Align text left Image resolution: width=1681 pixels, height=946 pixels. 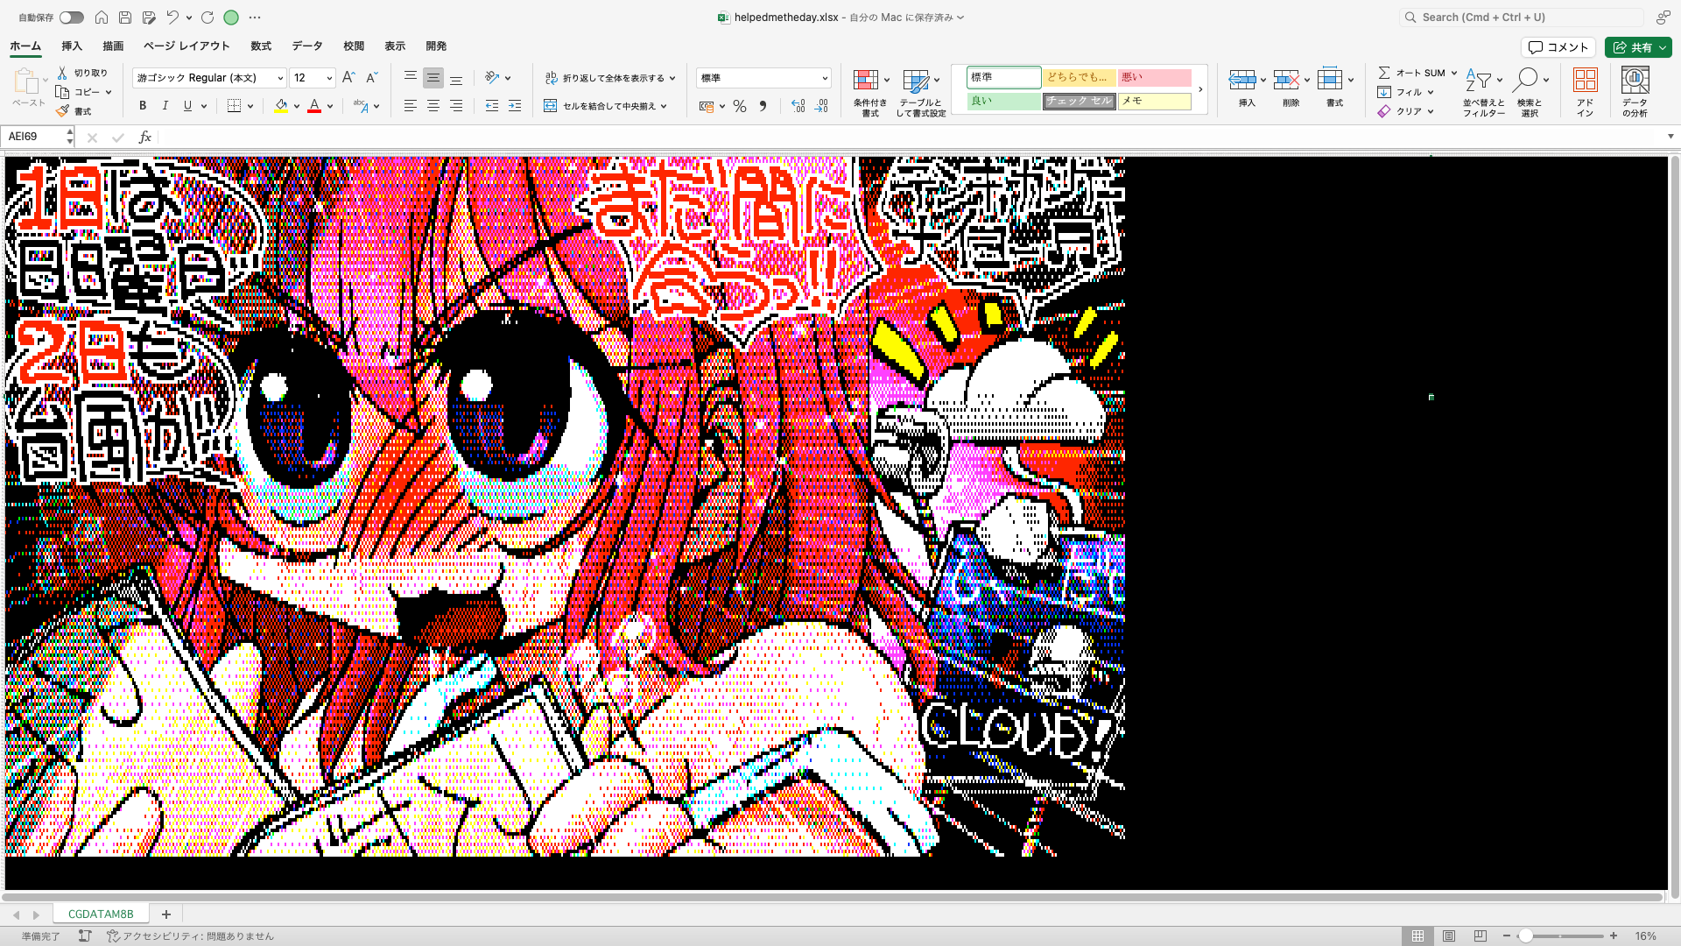tap(410, 106)
